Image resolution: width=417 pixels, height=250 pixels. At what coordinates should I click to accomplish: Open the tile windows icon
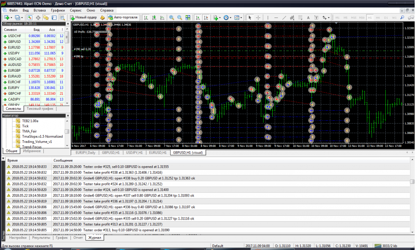coord(188,18)
